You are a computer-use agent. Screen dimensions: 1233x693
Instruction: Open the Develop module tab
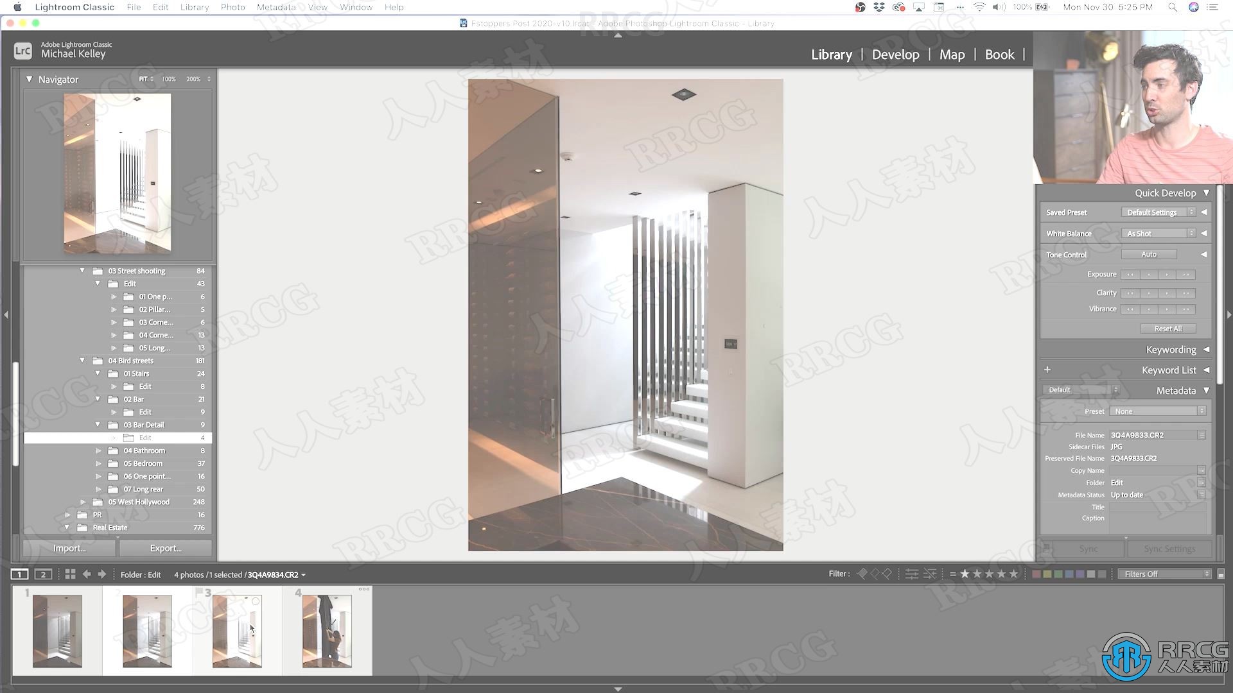(896, 54)
